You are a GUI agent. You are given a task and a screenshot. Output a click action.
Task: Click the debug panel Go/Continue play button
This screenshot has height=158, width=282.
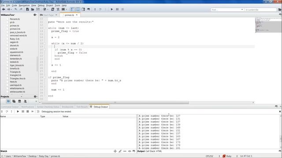18,111
